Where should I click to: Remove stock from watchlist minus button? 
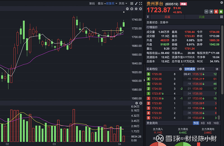(x=206, y=12)
